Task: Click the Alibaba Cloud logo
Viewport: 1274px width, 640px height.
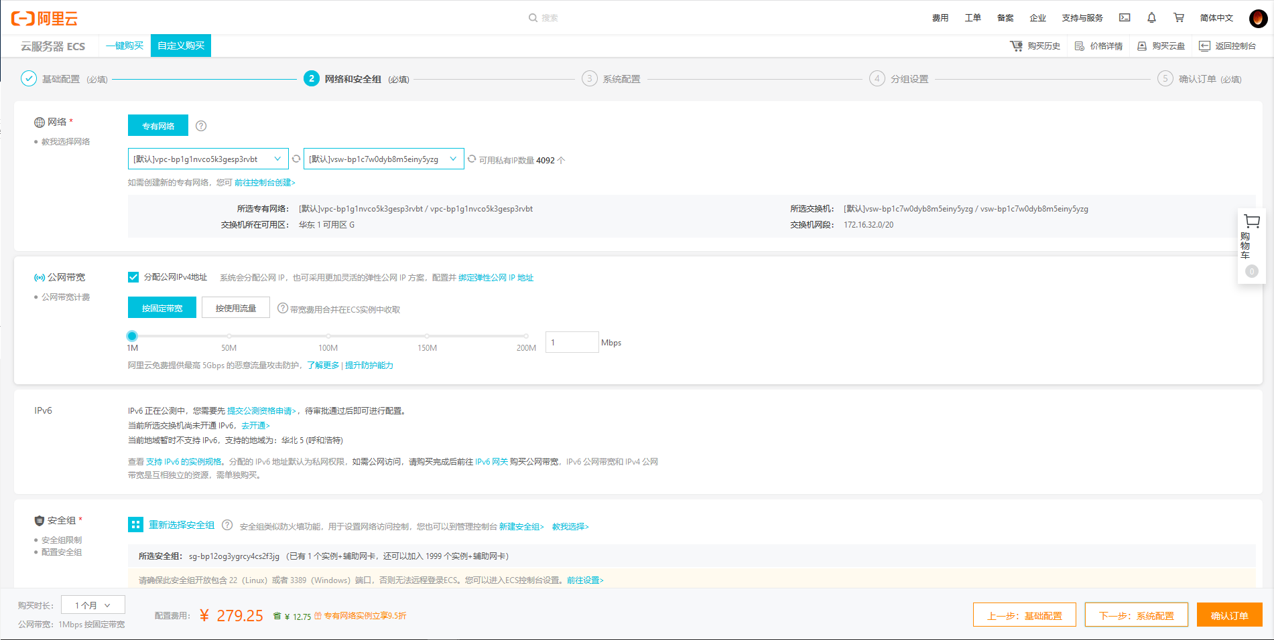Action: [44, 18]
